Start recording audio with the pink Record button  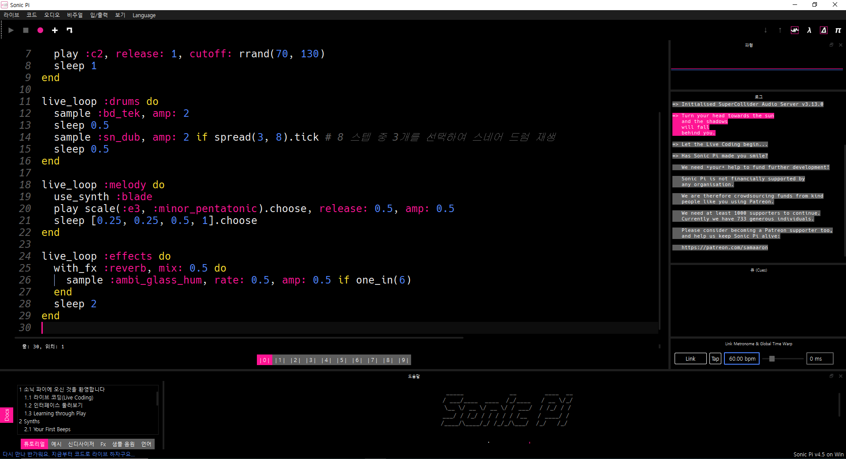pyautogui.click(x=40, y=30)
